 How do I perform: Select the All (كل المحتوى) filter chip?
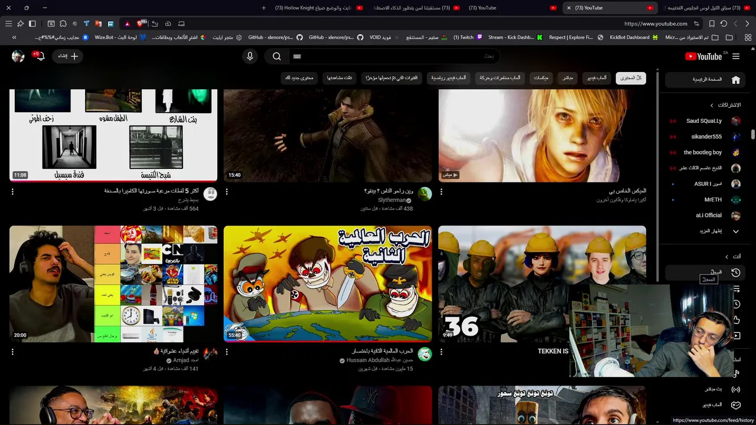tap(631, 78)
